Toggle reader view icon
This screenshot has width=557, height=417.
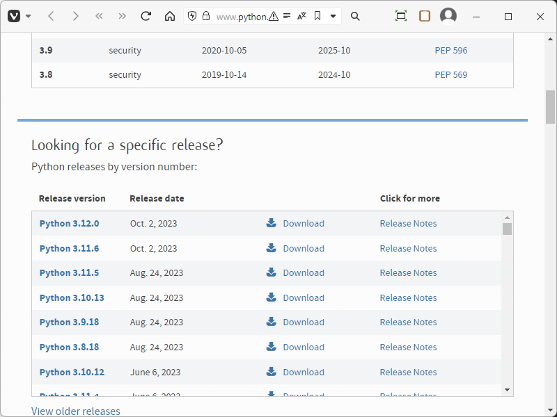pos(287,16)
